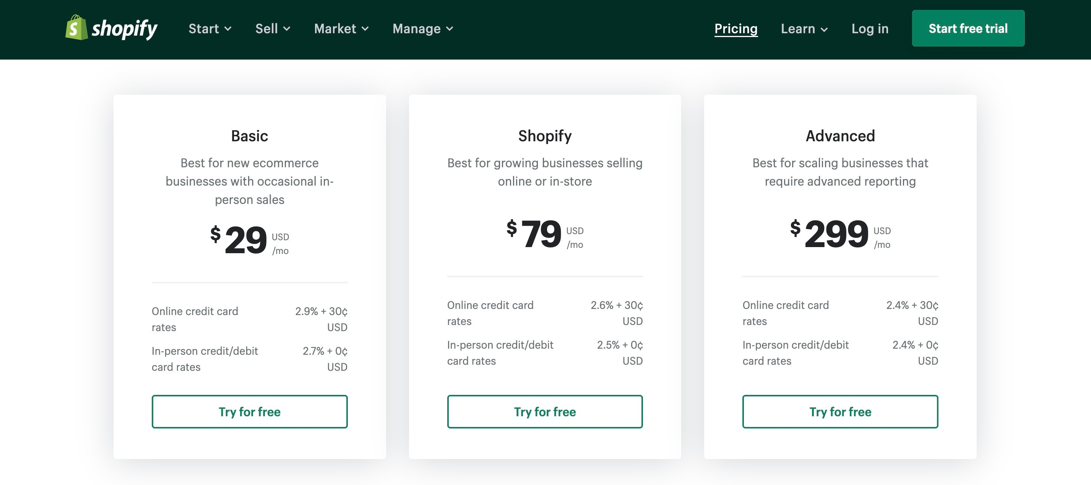Viewport: 1091px width, 485px height.
Task: Click the 2.4% + 0¢ USD rate
Action: click(x=915, y=353)
